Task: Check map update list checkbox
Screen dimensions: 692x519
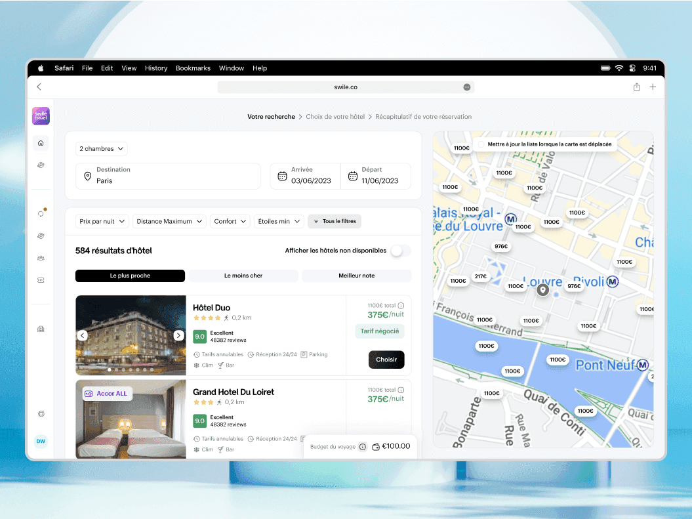Action: 481,144
